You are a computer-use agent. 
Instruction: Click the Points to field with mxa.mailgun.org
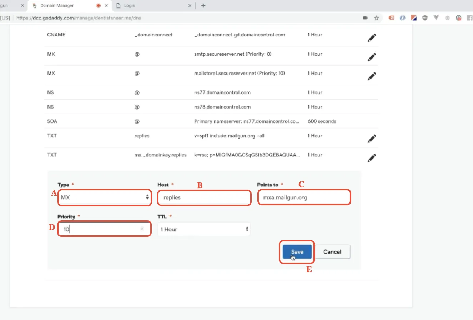[x=304, y=197]
